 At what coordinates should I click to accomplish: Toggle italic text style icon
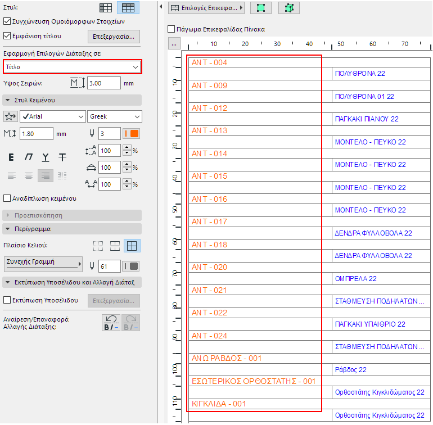pyautogui.click(x=29, y=157)
